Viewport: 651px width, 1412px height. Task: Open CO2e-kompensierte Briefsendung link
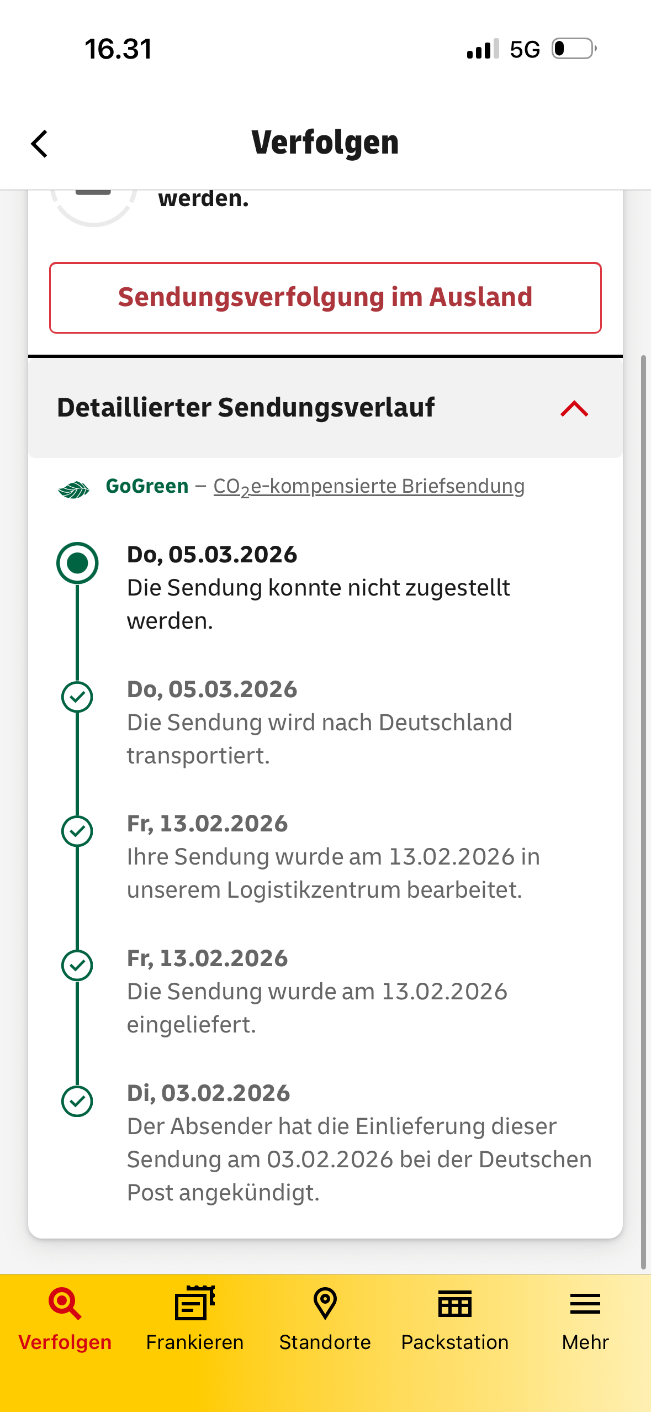(369, 487)
